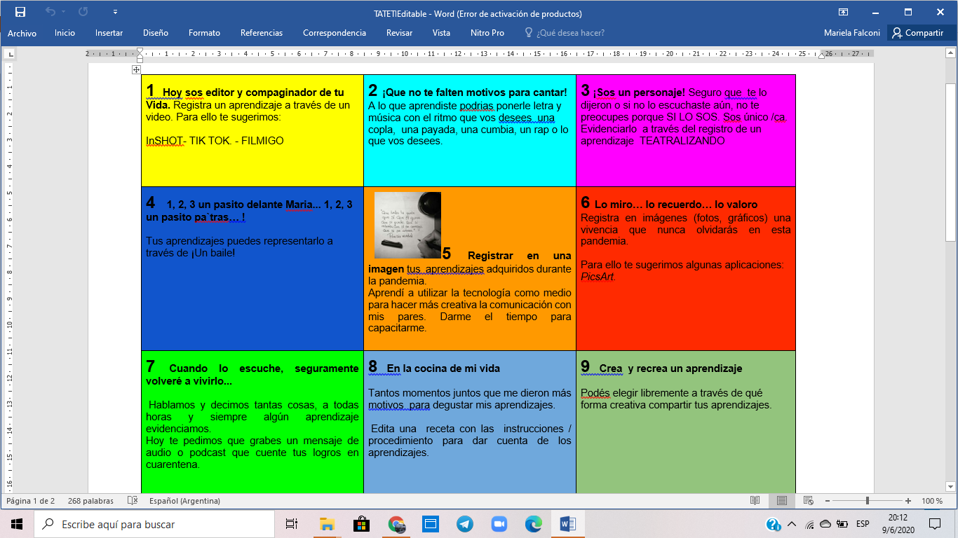Open word count from 268 palabras
This screenshot has height=538, width=958.
[90, 501]
